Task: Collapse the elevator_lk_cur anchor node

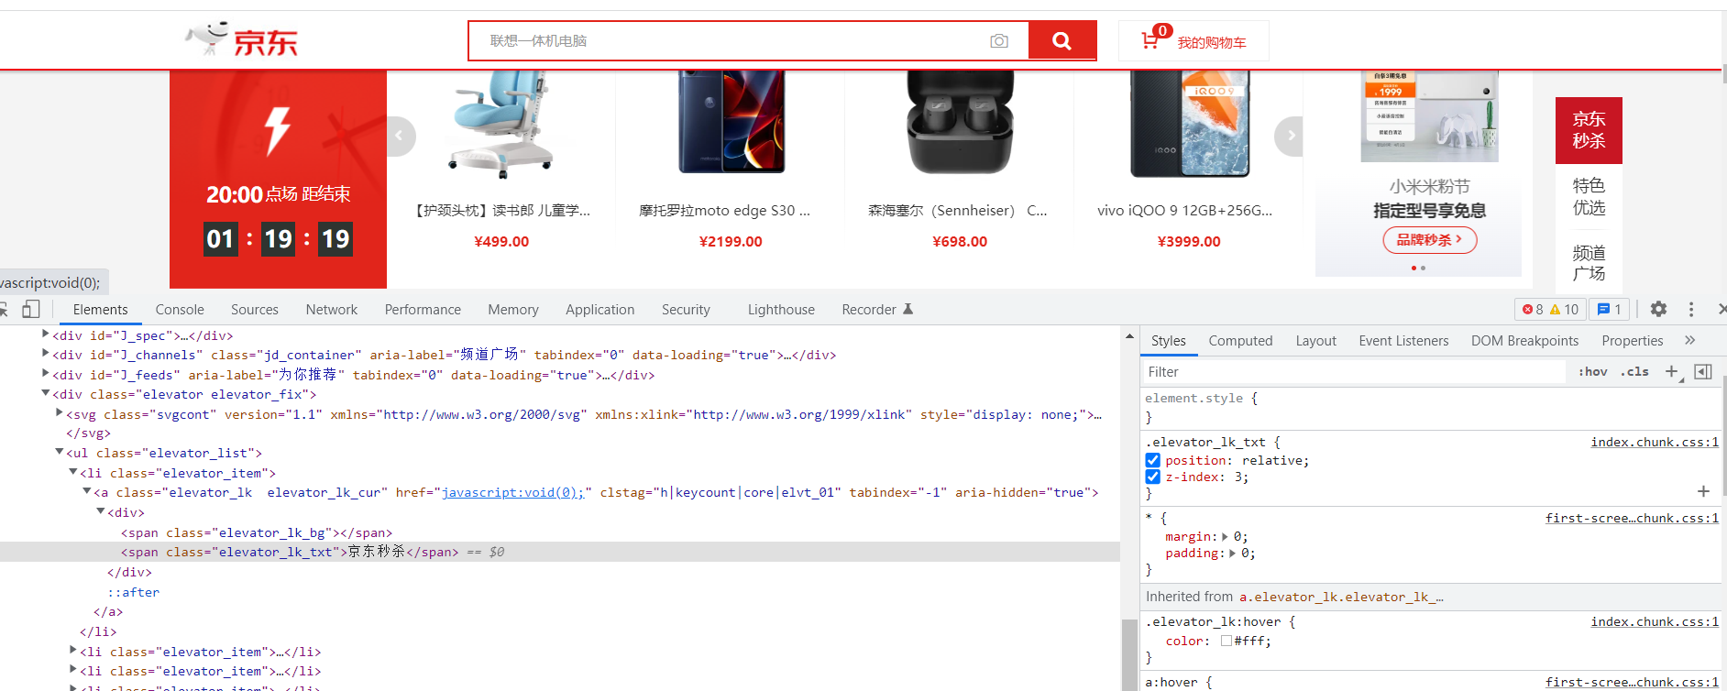Action: (86, 491)
